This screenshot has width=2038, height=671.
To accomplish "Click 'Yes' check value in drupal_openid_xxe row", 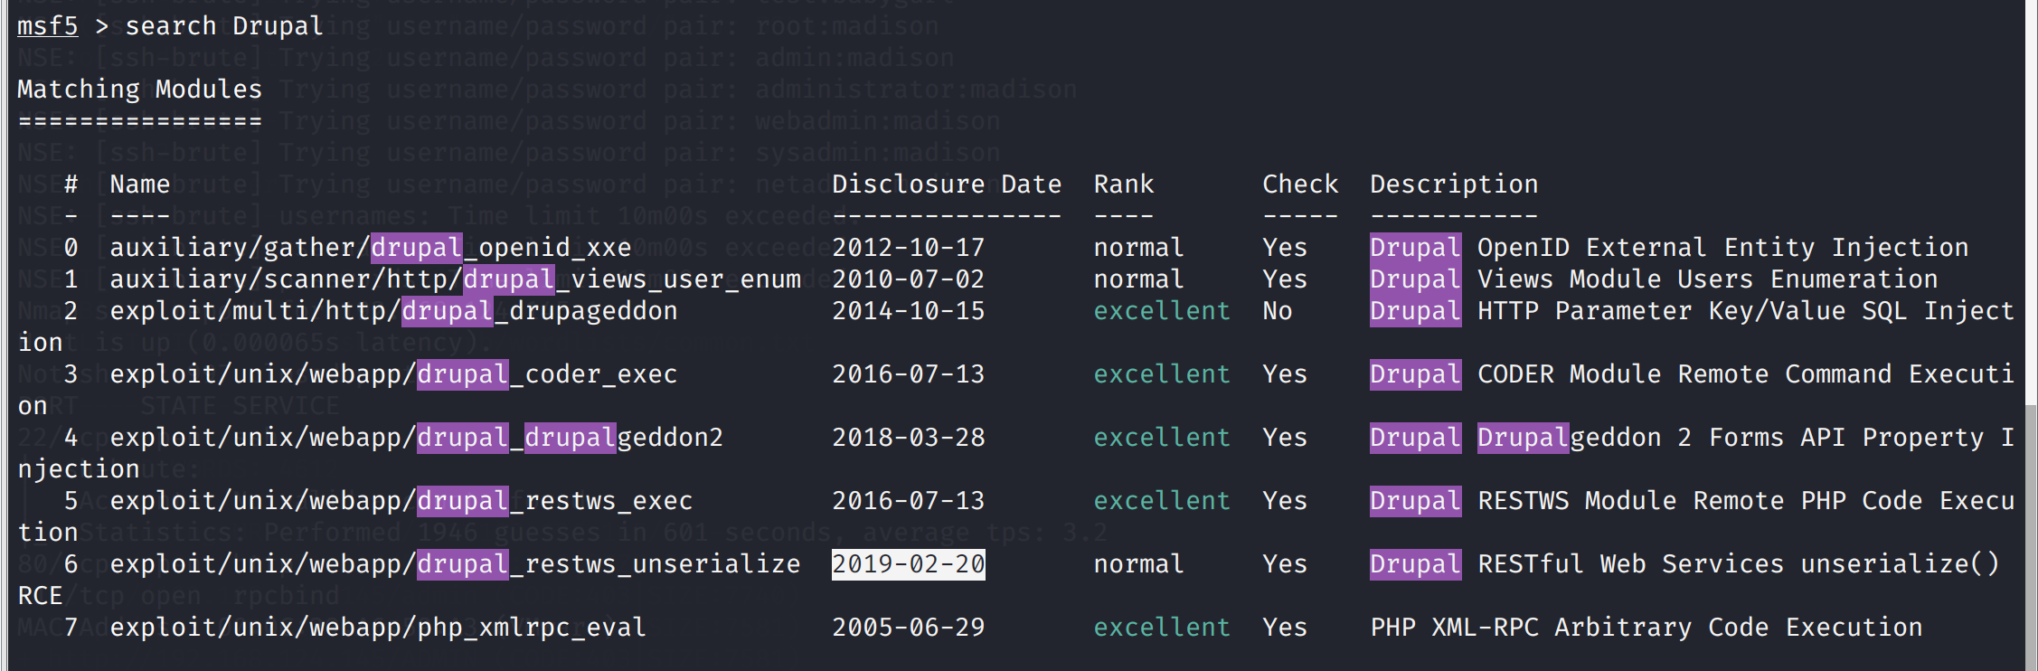I will click(1285, 248).
